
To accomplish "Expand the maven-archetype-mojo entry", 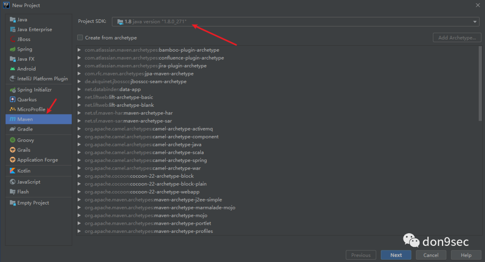I will click(79, 215).
